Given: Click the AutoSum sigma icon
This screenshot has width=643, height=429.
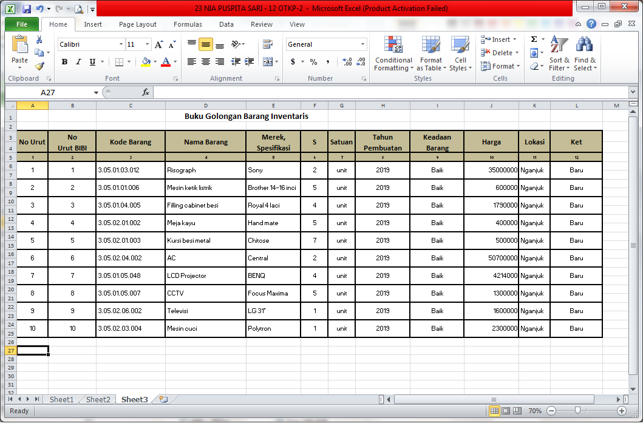Looking at the screenshot, I should pos(534,39).
